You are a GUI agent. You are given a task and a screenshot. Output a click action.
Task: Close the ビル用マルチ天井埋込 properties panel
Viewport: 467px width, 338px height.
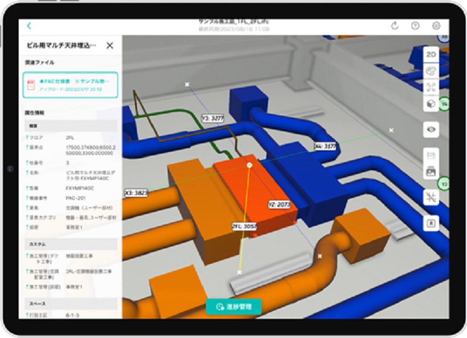point(109,45)
